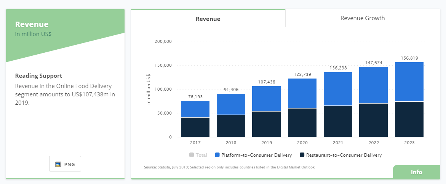
Task: Click the 156,819 value label
Action: [x=409, y=58]
